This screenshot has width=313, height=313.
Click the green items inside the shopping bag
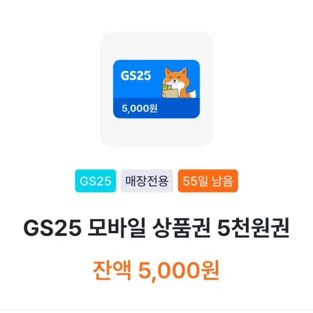pos(167,88)
